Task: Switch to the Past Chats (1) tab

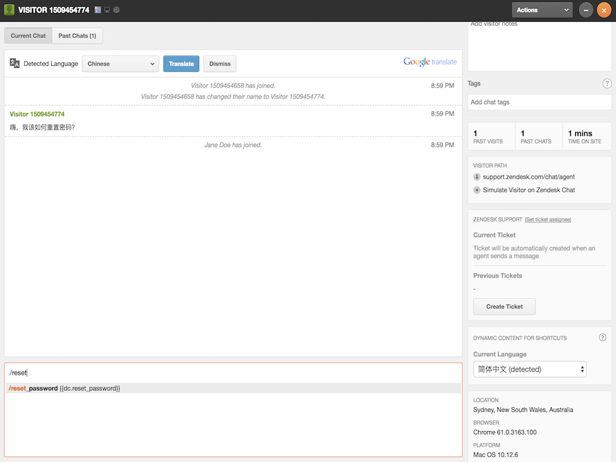Action: click(x=77, y=36)
